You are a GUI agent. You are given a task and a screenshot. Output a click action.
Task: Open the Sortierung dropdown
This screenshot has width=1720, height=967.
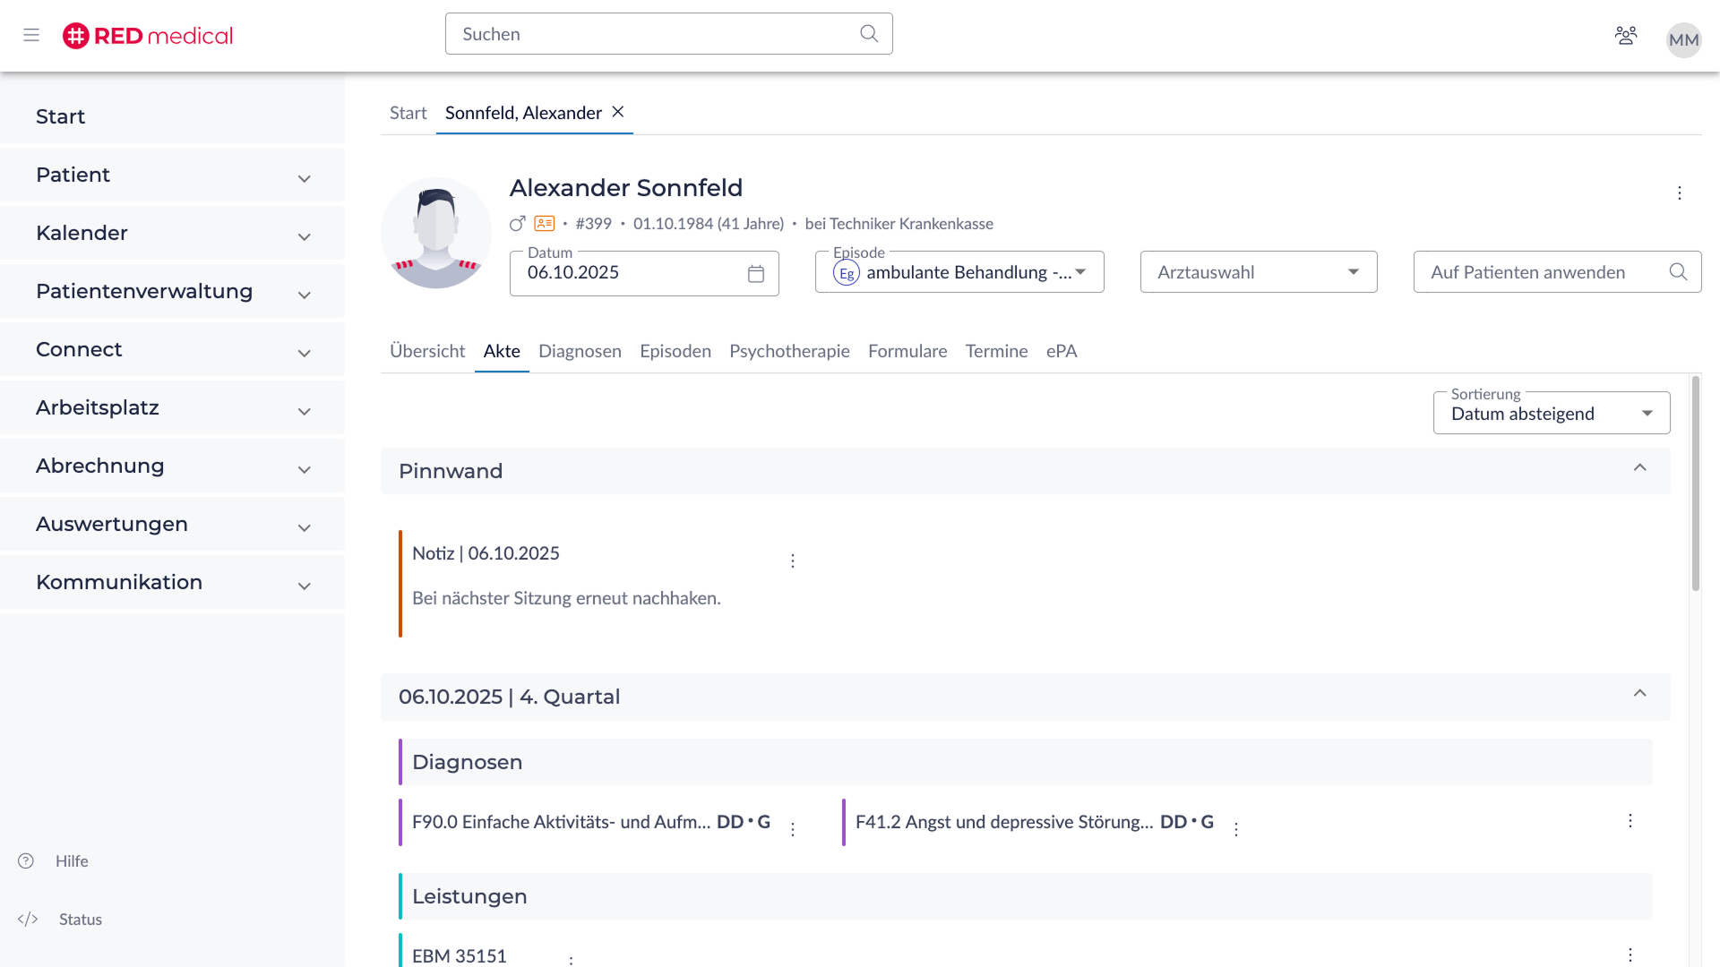pyautogui.click(x=1551, y=414)
